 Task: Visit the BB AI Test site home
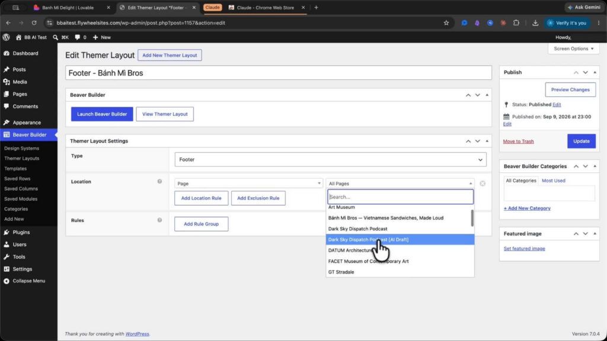pyautogui.click(x=31, y=37)
